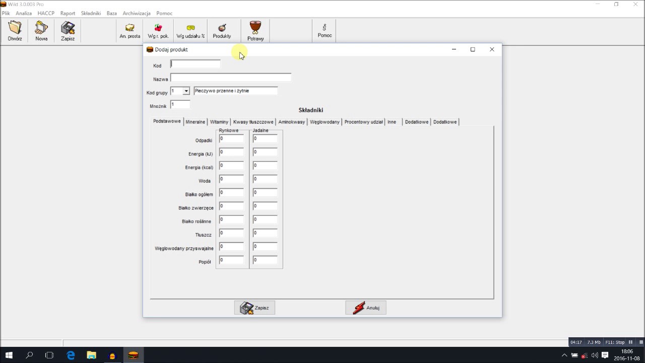Open the Raport menu
The height and width of the screenshot is (363, 645).
[x=68, y=13]
